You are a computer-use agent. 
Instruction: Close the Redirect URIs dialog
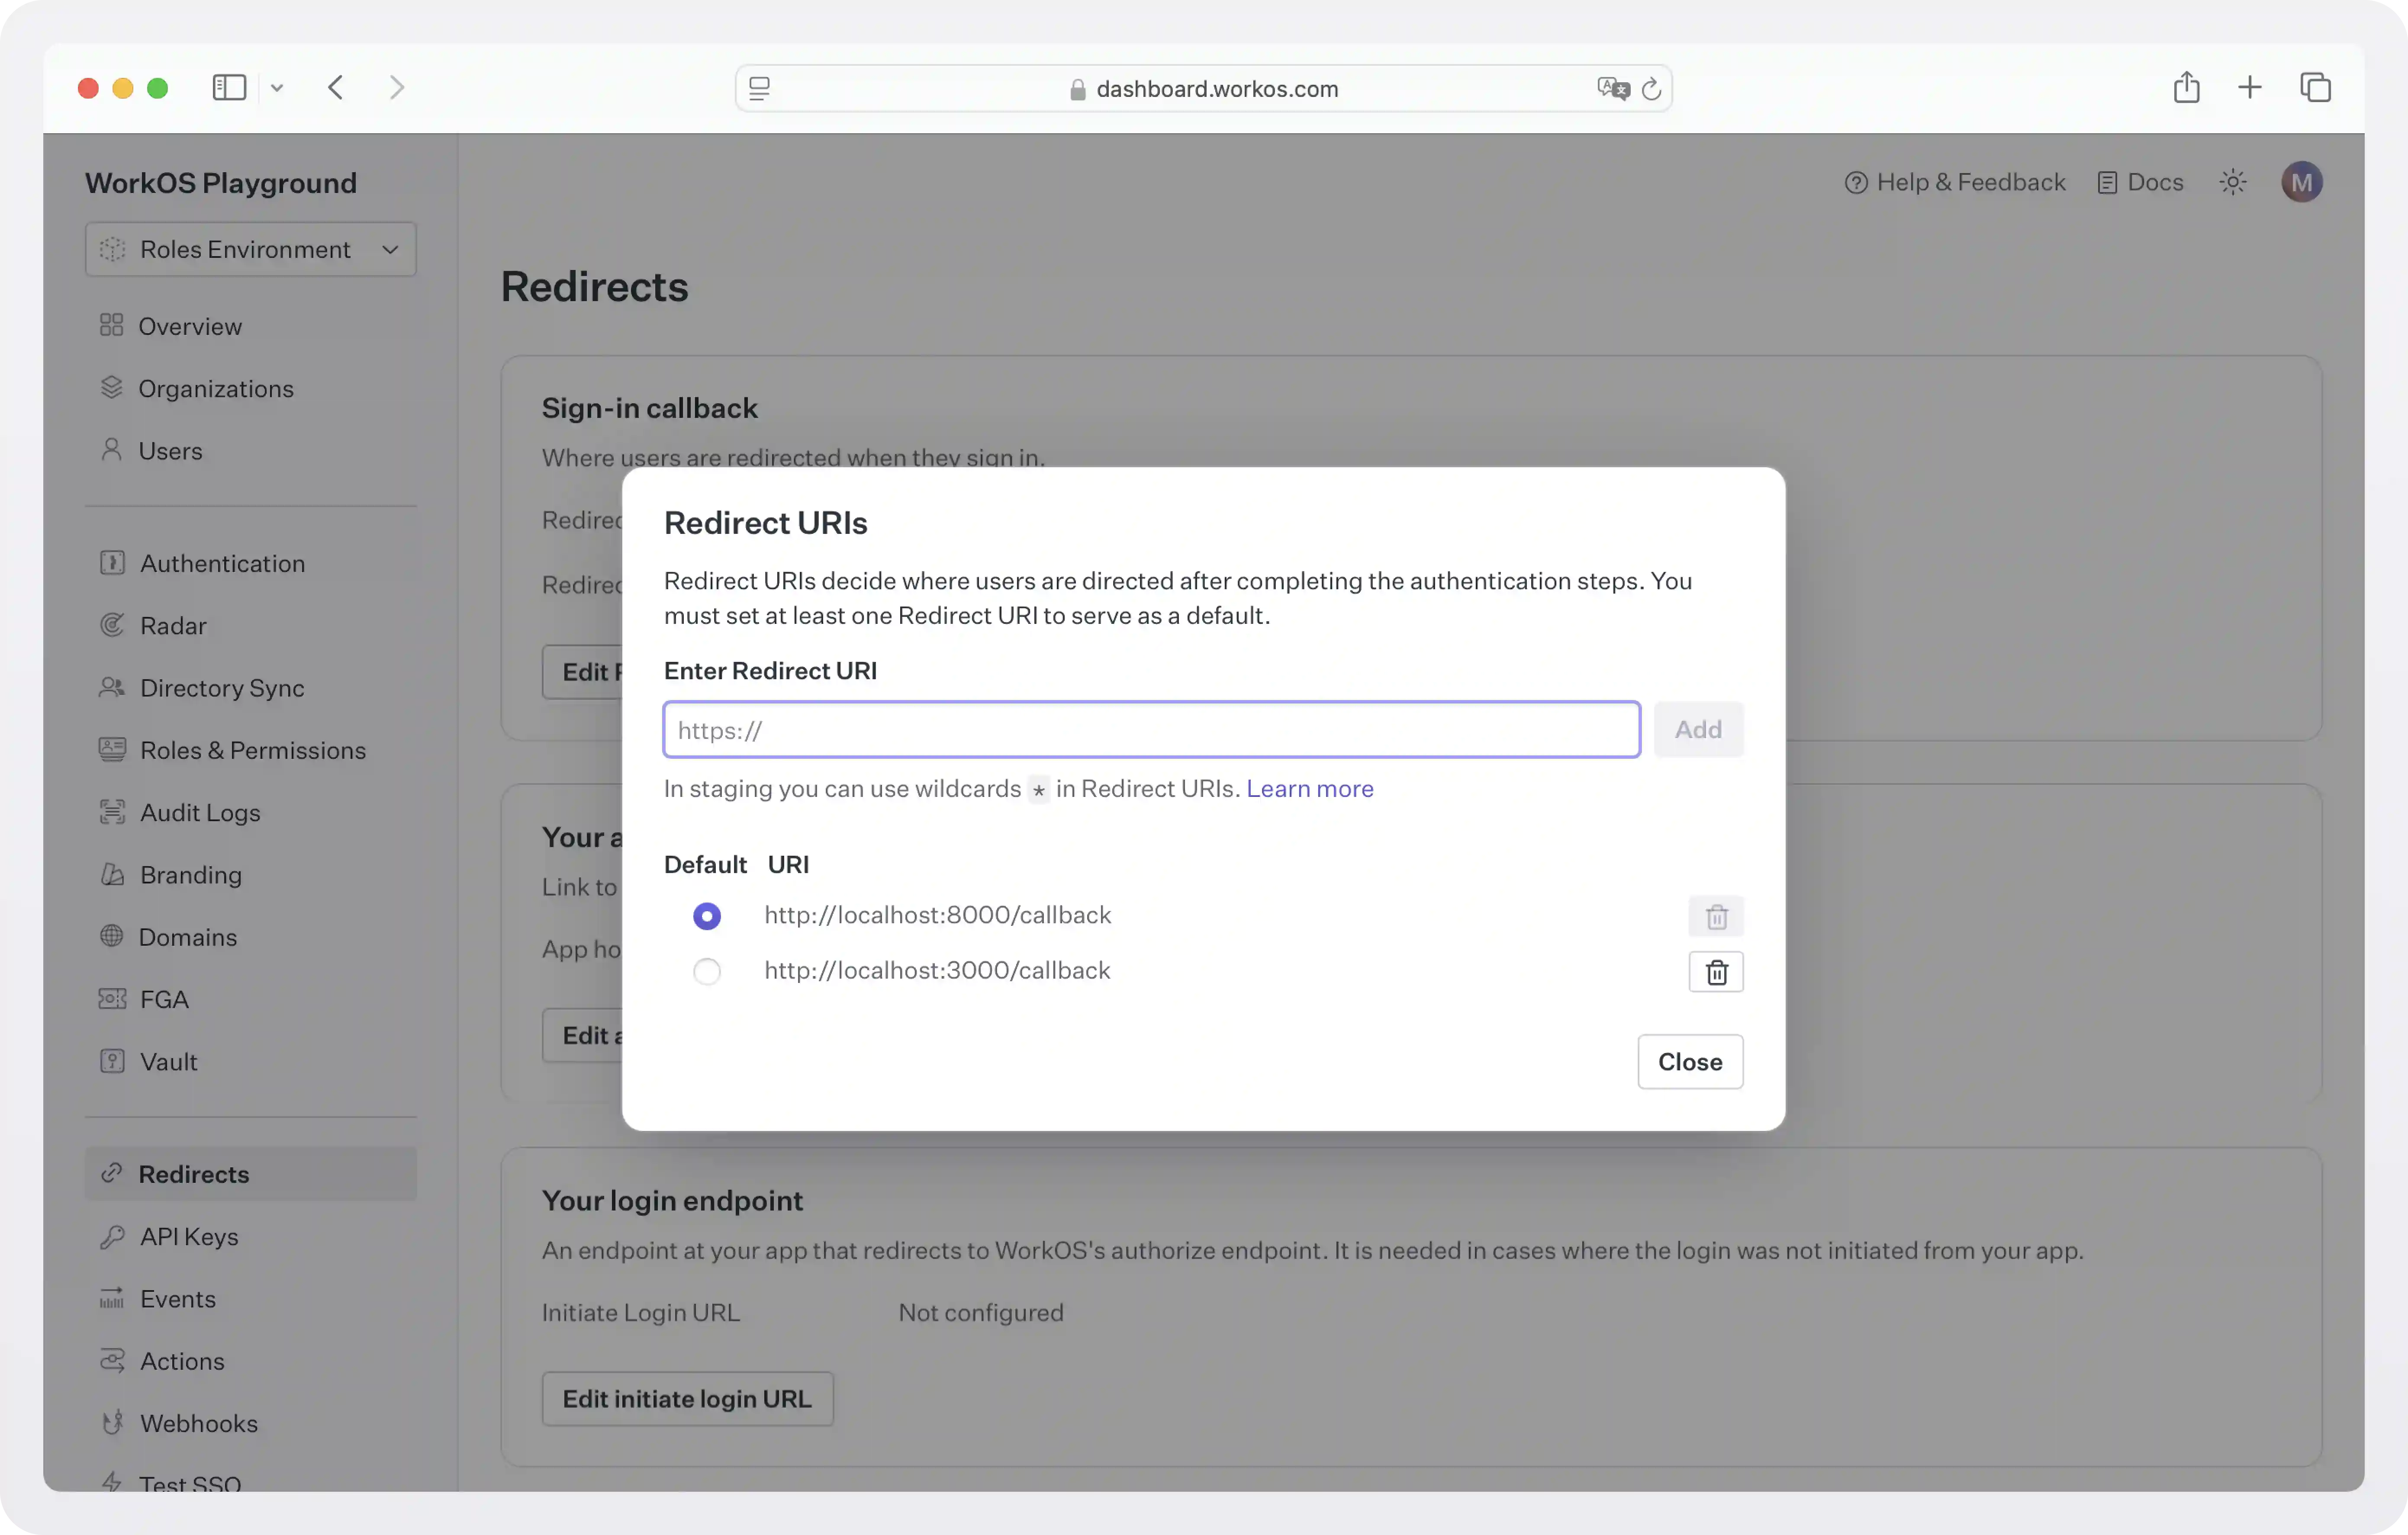1690,1061
